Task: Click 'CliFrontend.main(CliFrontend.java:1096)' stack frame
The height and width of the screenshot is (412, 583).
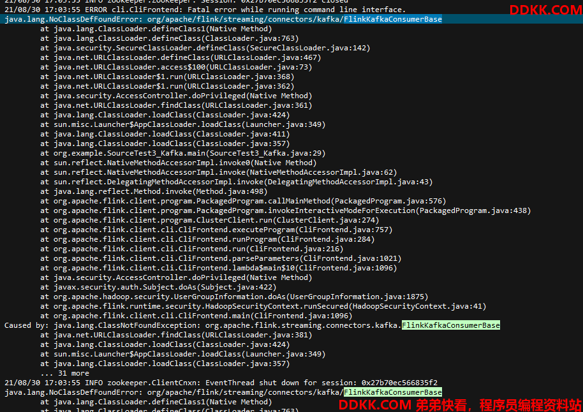Action: (196, 316)
